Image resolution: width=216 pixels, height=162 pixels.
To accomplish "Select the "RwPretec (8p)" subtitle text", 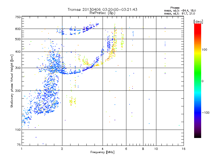I will point(102,13).
